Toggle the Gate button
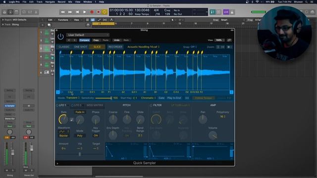This screenshot has width=317, height=178. [x=161, y=98]
